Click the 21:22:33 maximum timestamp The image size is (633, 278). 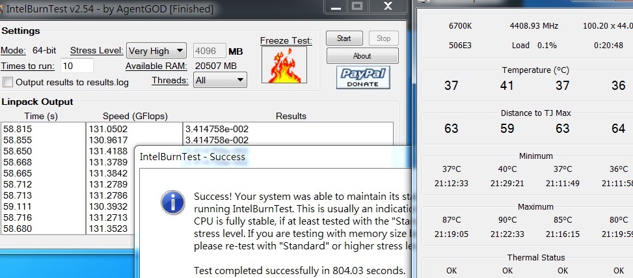[x=507, y=234]
